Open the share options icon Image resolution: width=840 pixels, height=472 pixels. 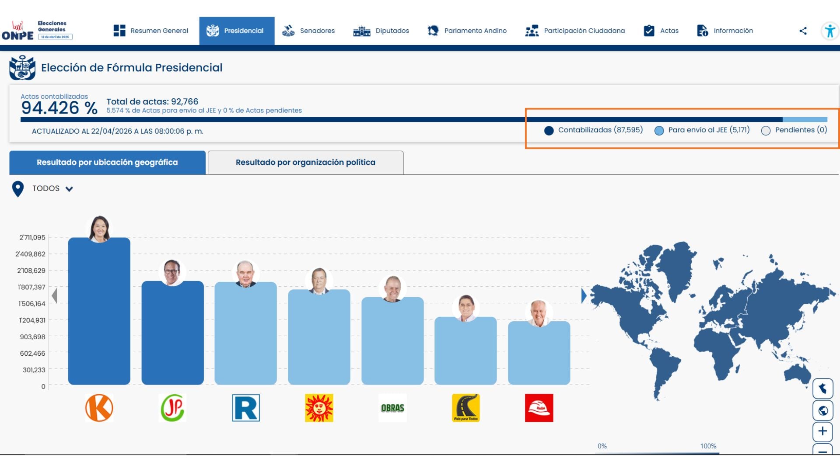(x=803, y=31)
